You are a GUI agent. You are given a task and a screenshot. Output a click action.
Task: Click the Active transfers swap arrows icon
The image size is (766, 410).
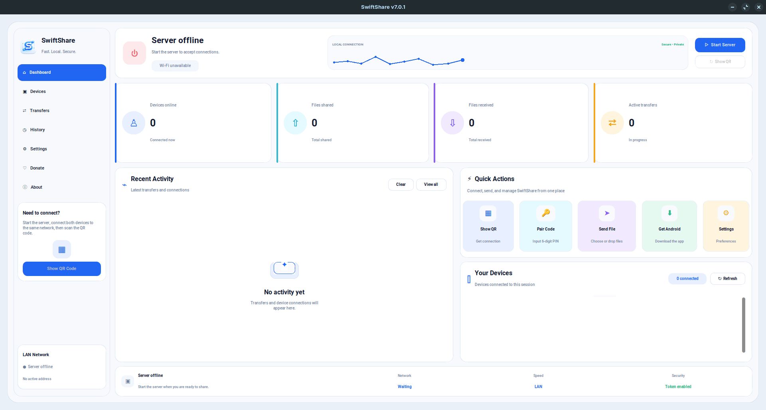tap(612, 123)
